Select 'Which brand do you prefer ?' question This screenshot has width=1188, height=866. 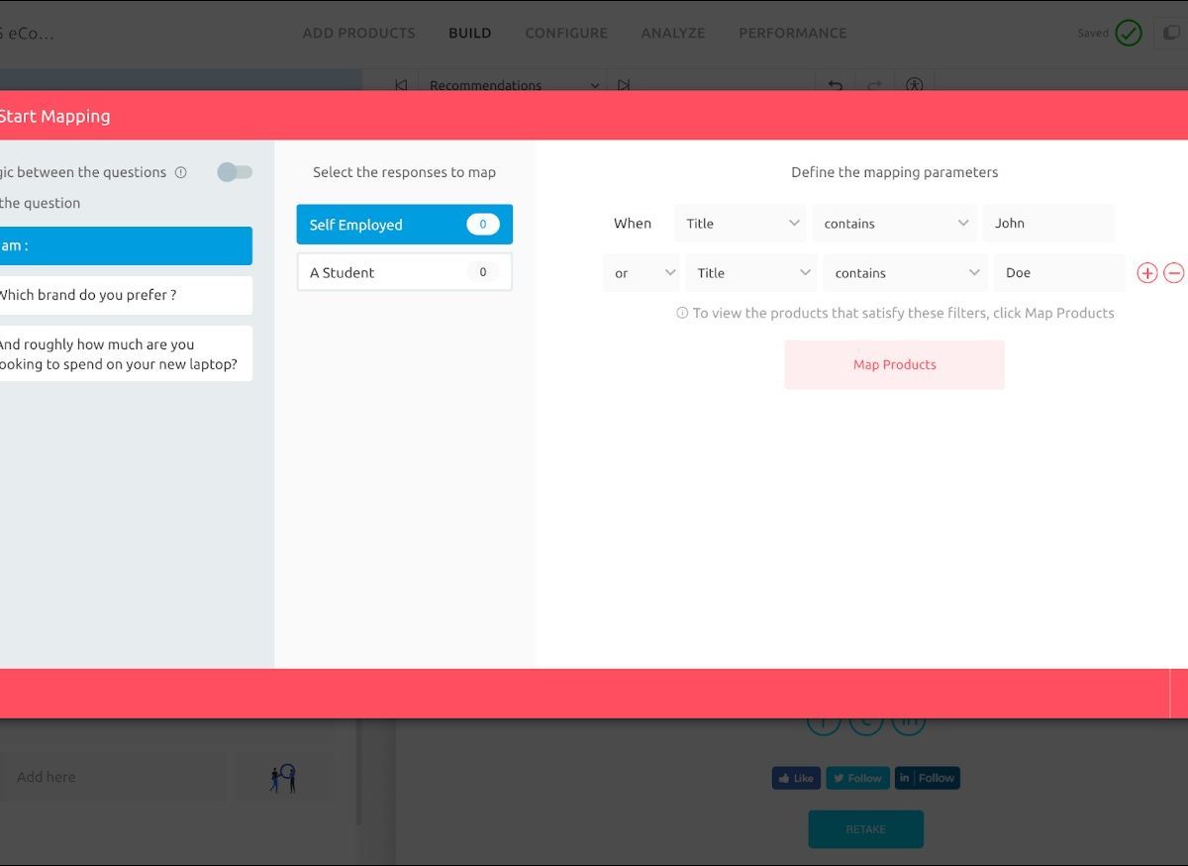tap(124, 295)
